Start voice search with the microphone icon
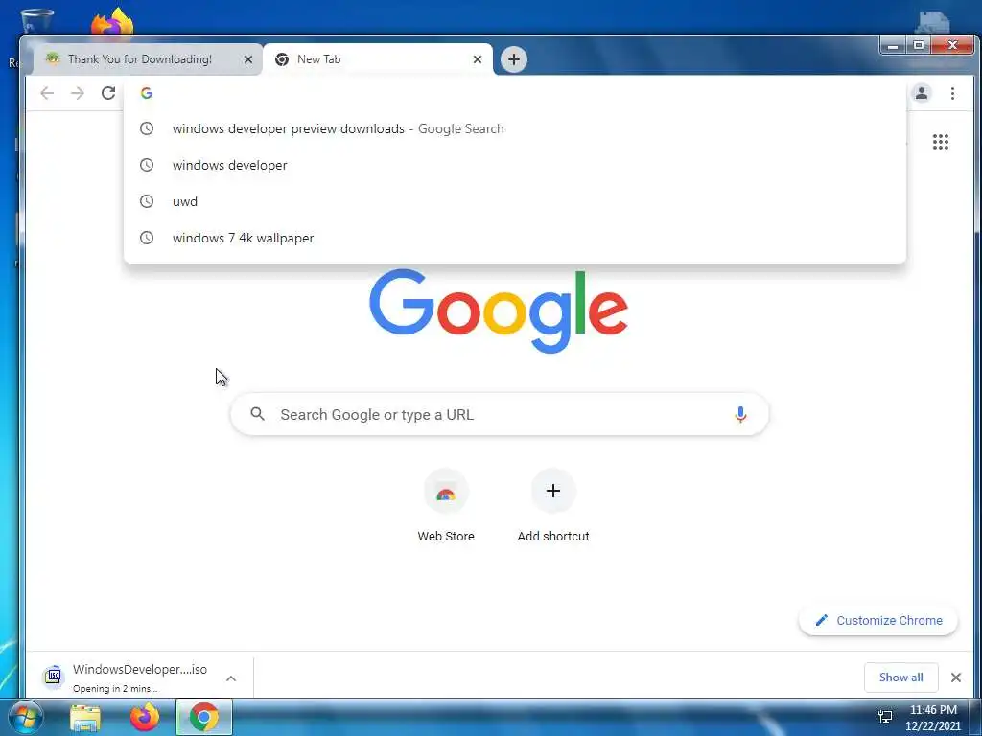Viewport: 982px width, 736px height. click(x=740, y=414)
